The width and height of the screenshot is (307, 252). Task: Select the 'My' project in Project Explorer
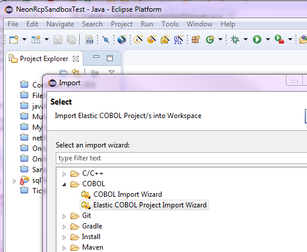click(x=31, y=127)
